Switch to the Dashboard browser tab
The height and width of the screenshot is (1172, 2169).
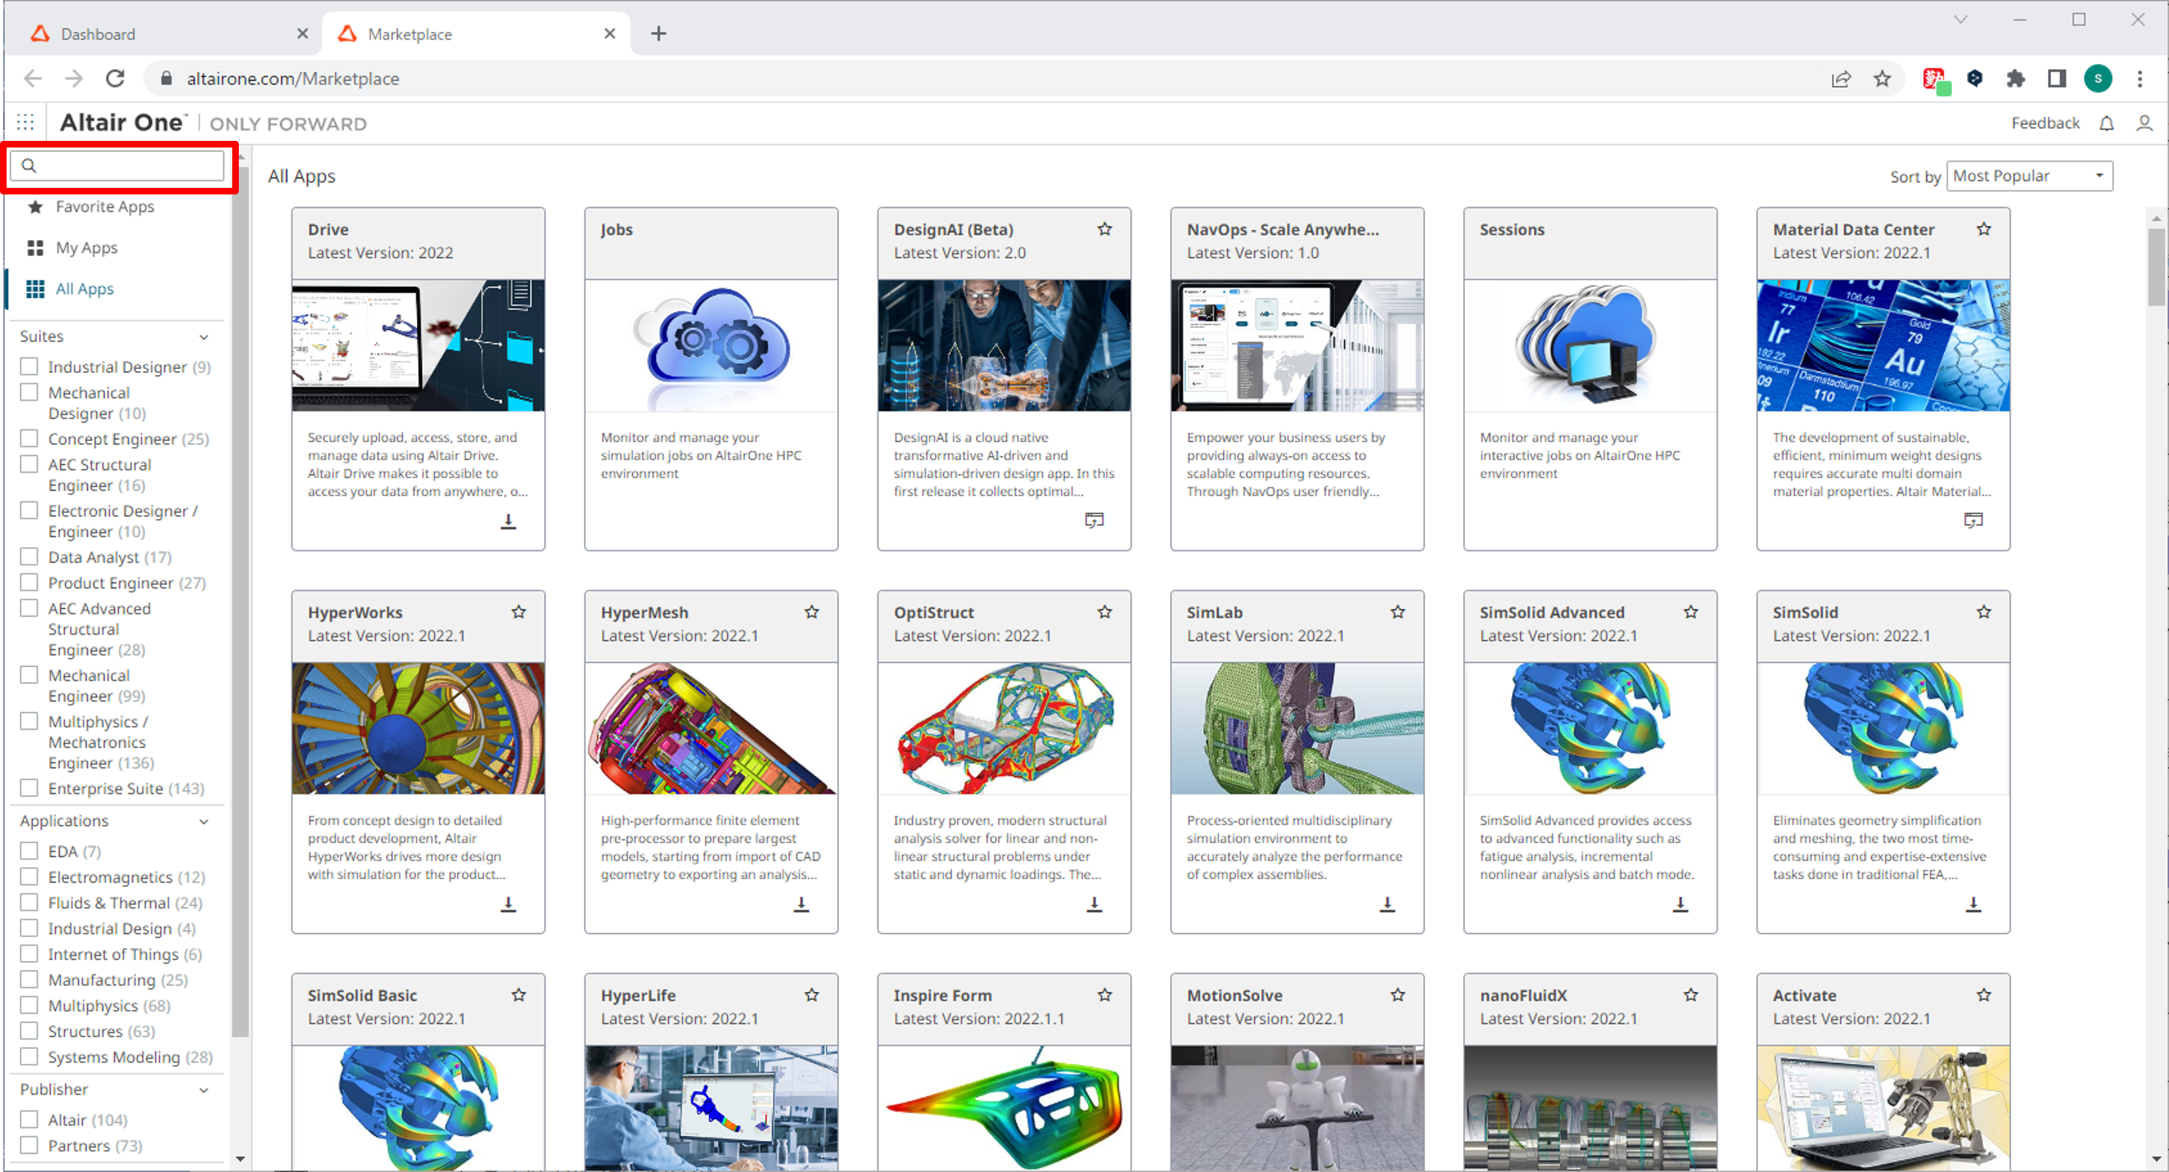pyautogui.click(x=98, y=34)
